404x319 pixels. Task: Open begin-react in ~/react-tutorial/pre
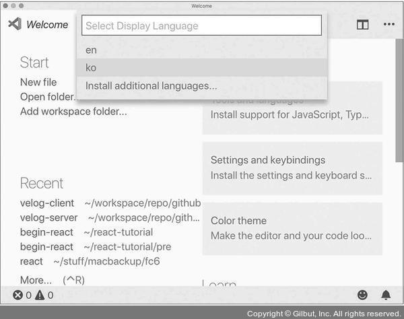pyautogui.click(x=46, y=247)
